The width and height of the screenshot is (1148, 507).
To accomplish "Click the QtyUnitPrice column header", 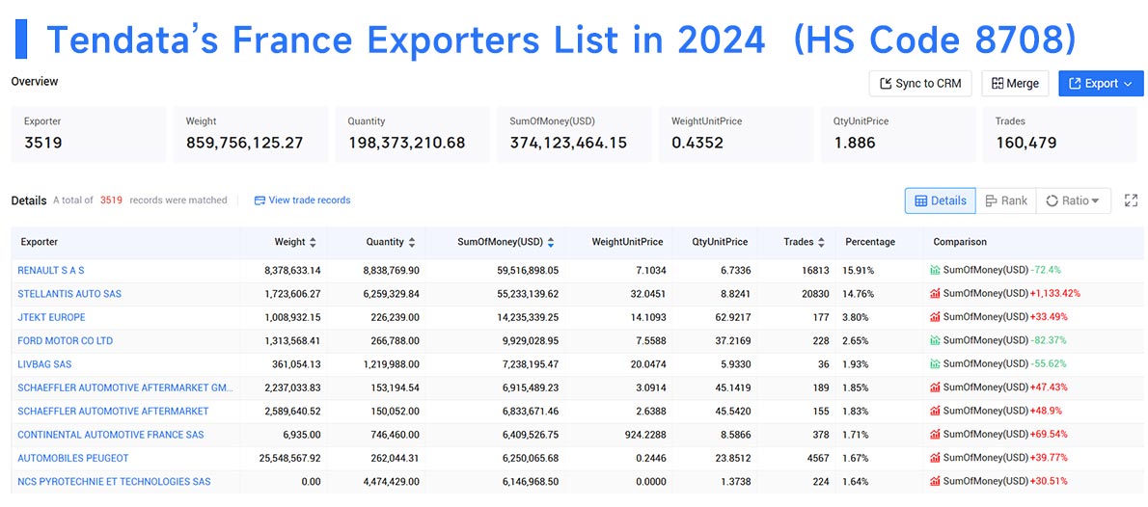I will pos(720,241).
